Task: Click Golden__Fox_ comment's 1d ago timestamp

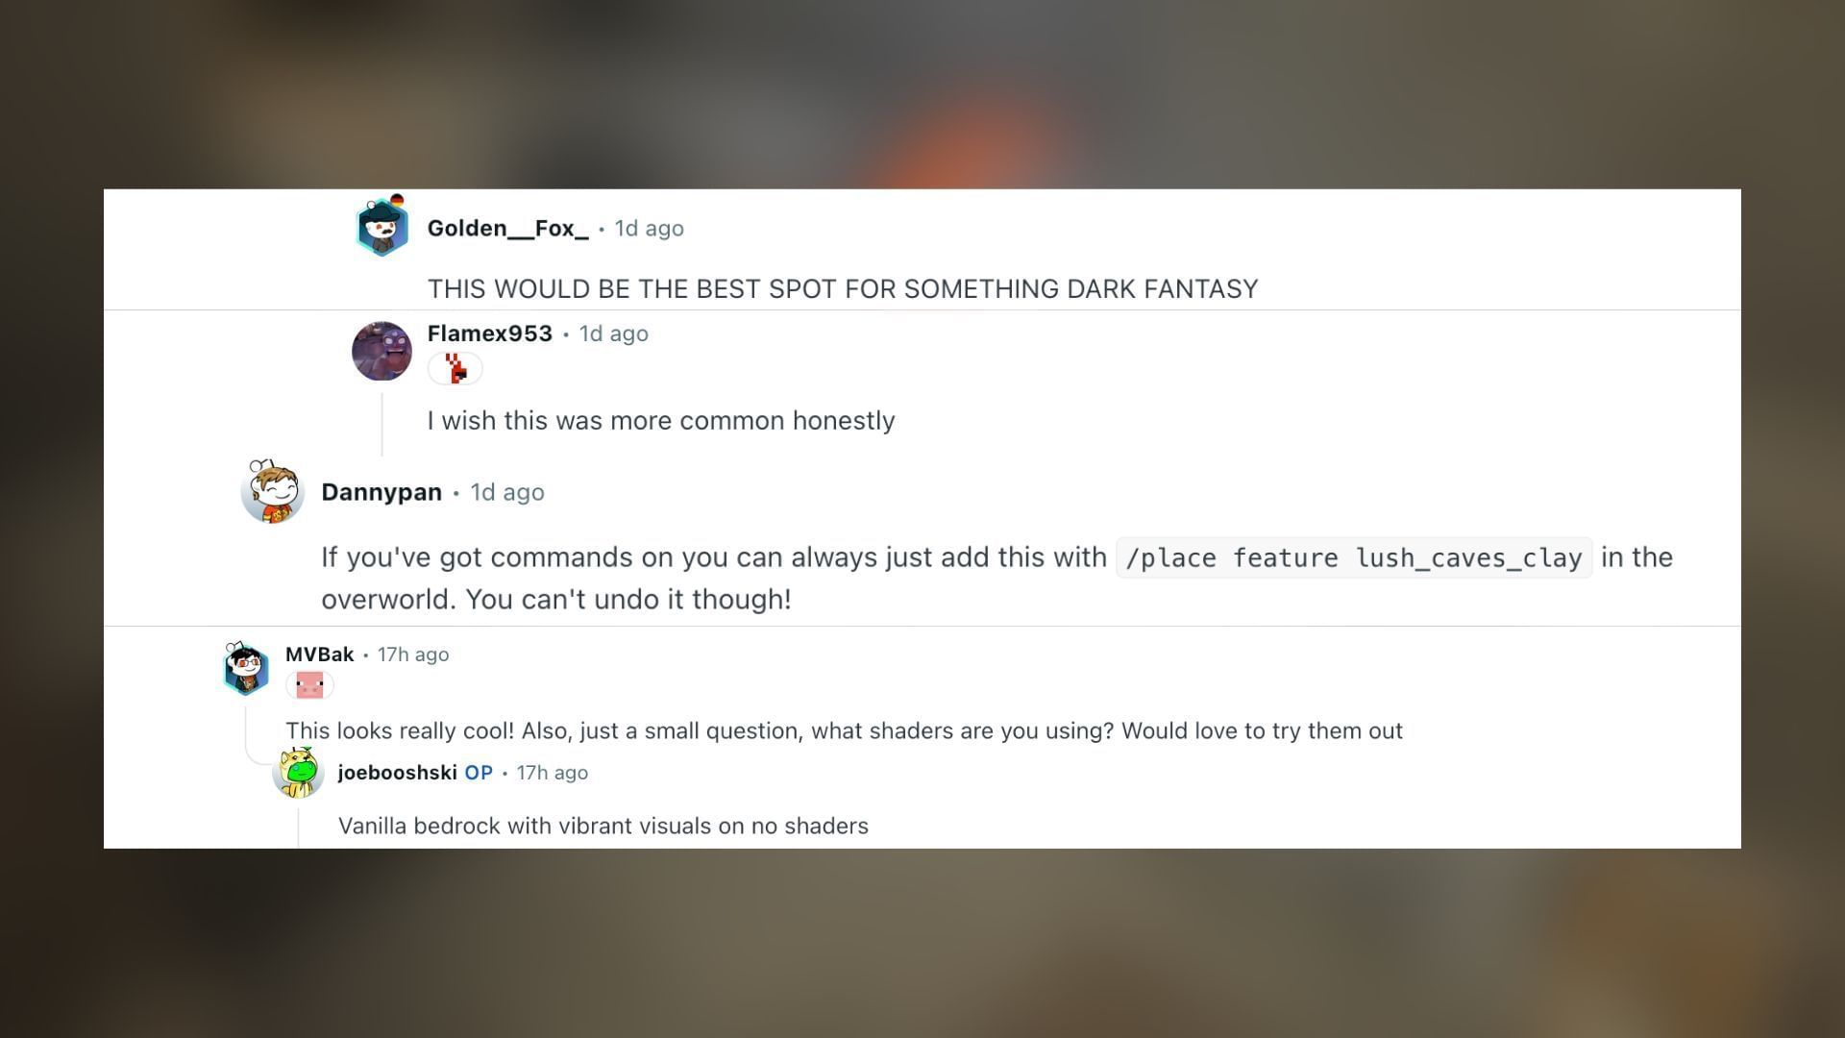Action: pos(650,229)
